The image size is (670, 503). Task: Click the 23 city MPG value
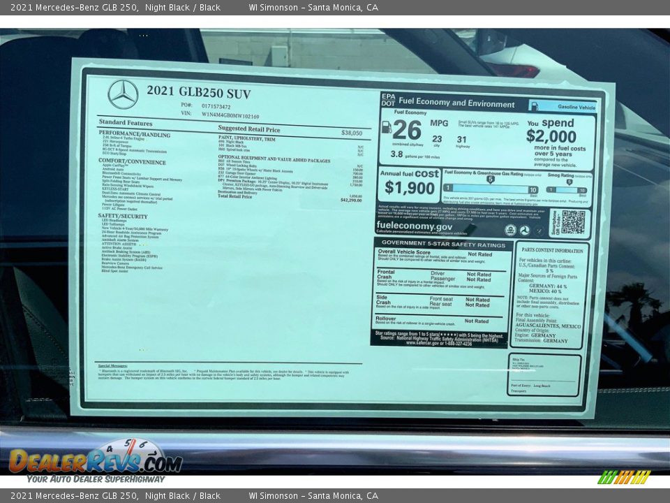(x=437, y=138)
